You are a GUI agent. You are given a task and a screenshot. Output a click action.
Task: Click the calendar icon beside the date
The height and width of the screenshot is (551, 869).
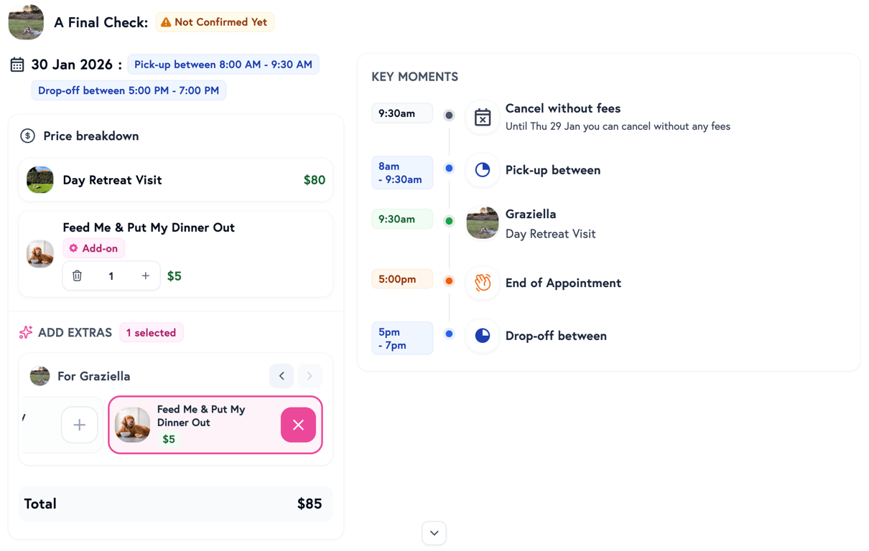[x=17, y=65]
